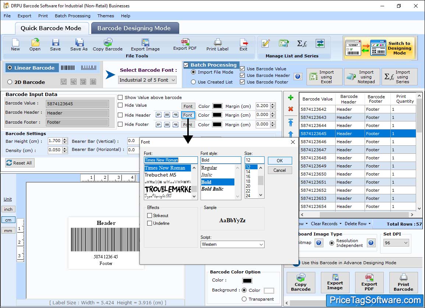This screenshot has width=425, height=308.
Task: Click Export Image in File Tools
Action: (145, 45)
